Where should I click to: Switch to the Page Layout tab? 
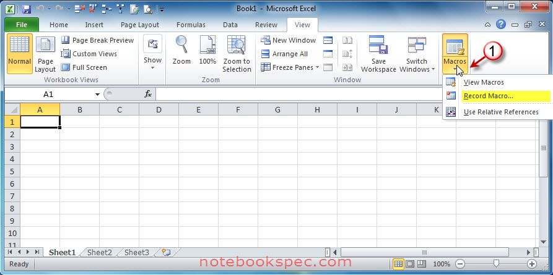pos(140,25)
